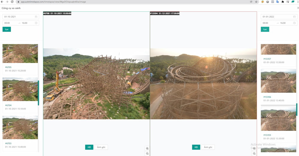Open the grey globe extension icon
The image size is (299, 156).
click(x=268, y=2)
